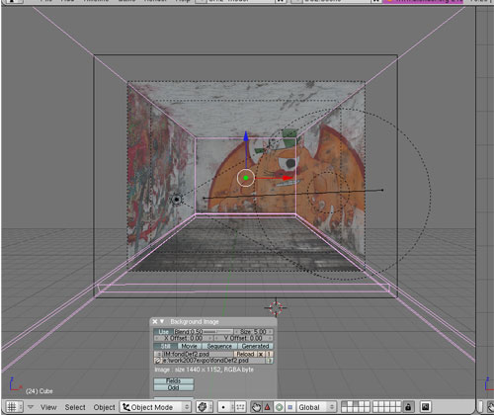Viewport: 494px width, 415px height.
Task: Open the Object Mode dropdown
Action: pyautogui.click(x=155, y=407)
